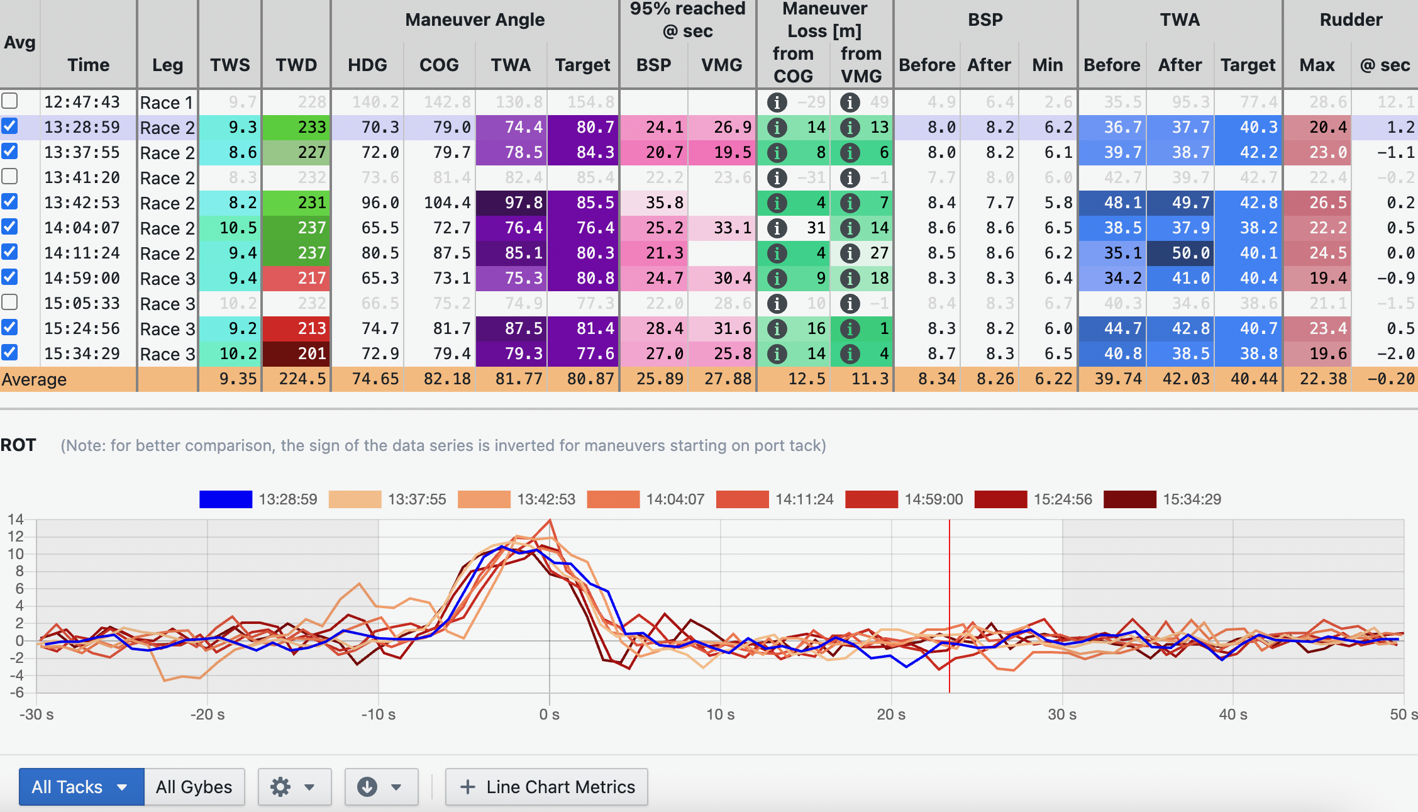Enable the 15:05:33 maneuver checkbox
The image size is (1418, 812).
point(9,302)
